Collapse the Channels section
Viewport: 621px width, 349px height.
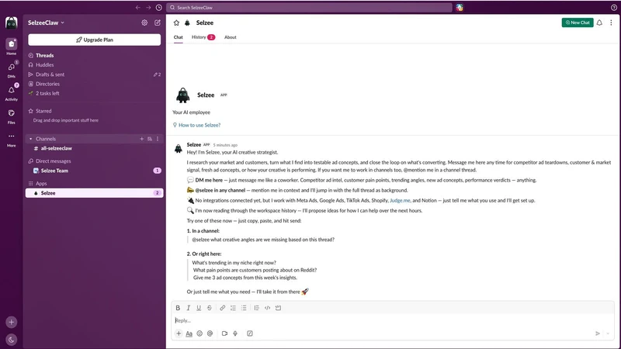click(x=30, y=139)
